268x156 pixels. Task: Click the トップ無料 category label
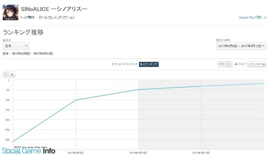[27, 18]
